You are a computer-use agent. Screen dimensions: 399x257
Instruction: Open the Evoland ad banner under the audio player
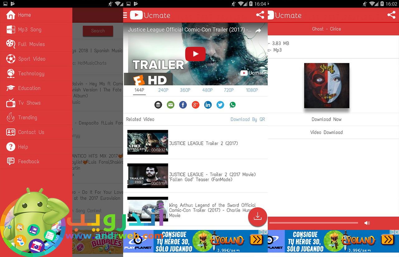pos(333,241)
